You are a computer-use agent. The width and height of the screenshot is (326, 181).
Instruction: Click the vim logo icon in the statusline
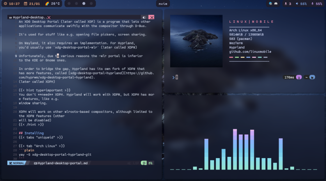11,163
